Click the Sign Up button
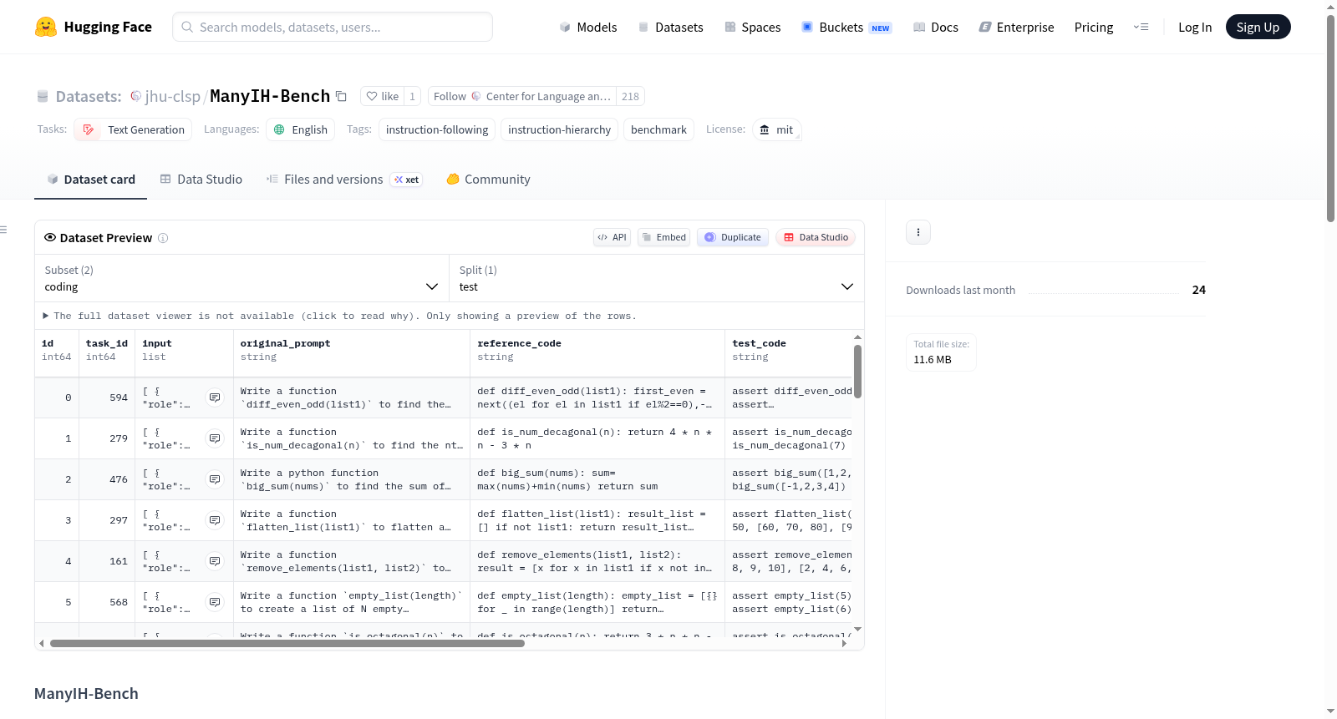This screenshot has height=719, width=1337. click(x=1258, y=27)
